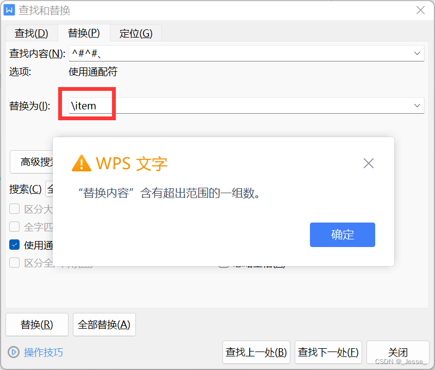The image size is (435, 370).
Task: Switch to the 查找(D) tab
Action: click(32, 33)
